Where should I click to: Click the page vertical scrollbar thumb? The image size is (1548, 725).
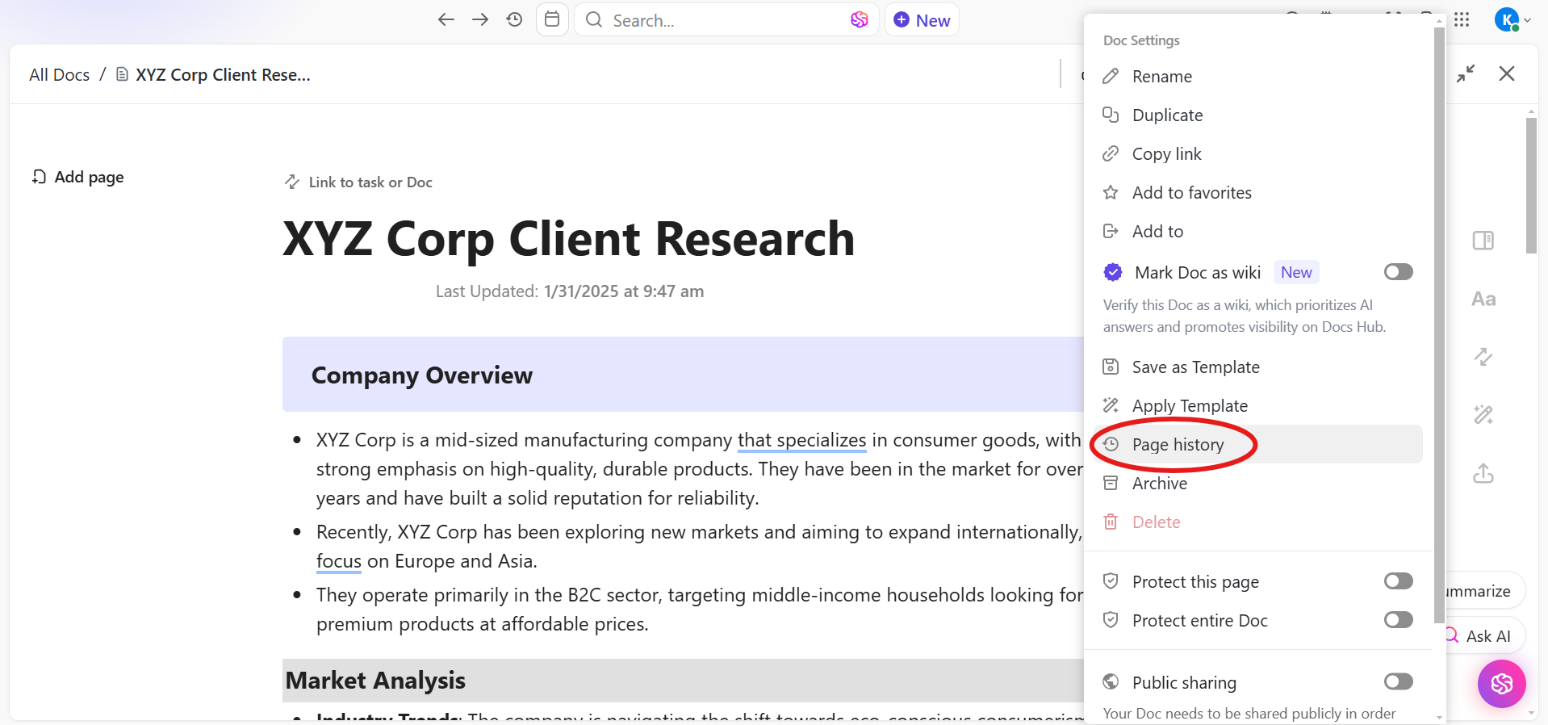(x=1531, y=186)
